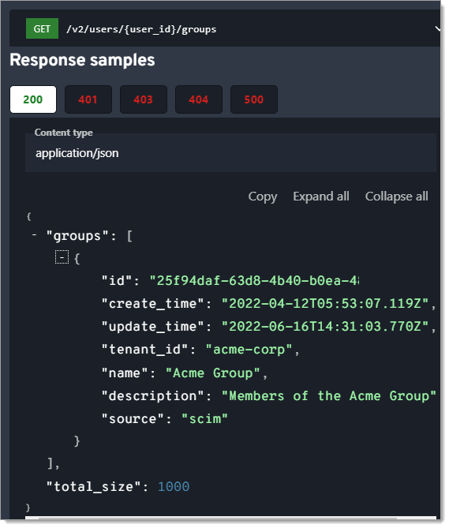Click the "update_time" key label
Viewport: 449px width, 528px height.
[153, 327]
